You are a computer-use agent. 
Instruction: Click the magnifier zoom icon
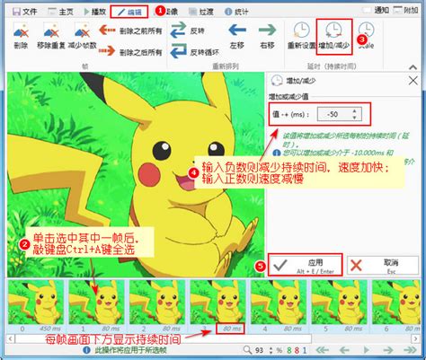click(x=247, y=349)
